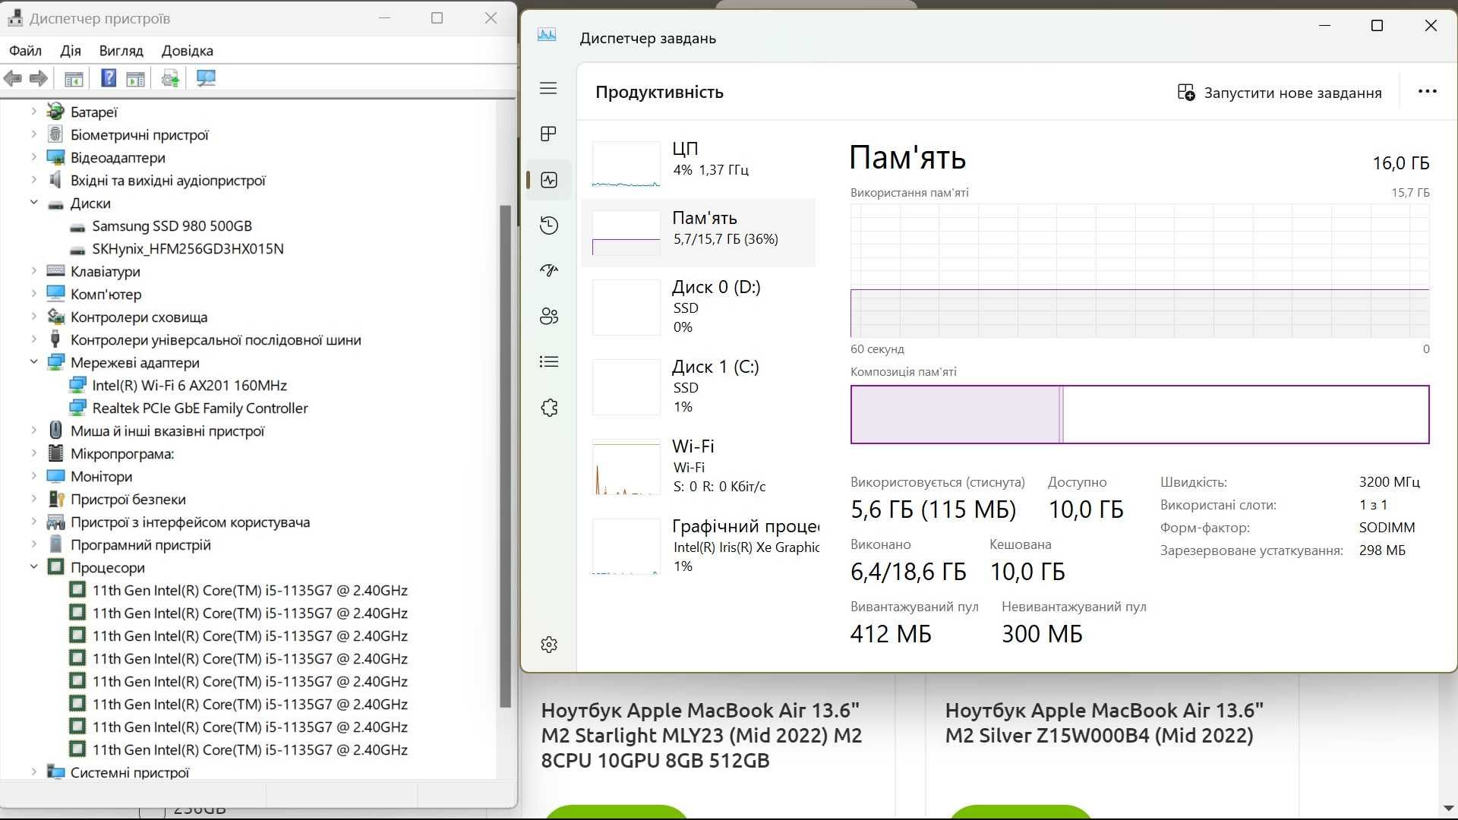
Task: Select Диск 0 (D:) performance item
Action: click(x=699, y=307)
